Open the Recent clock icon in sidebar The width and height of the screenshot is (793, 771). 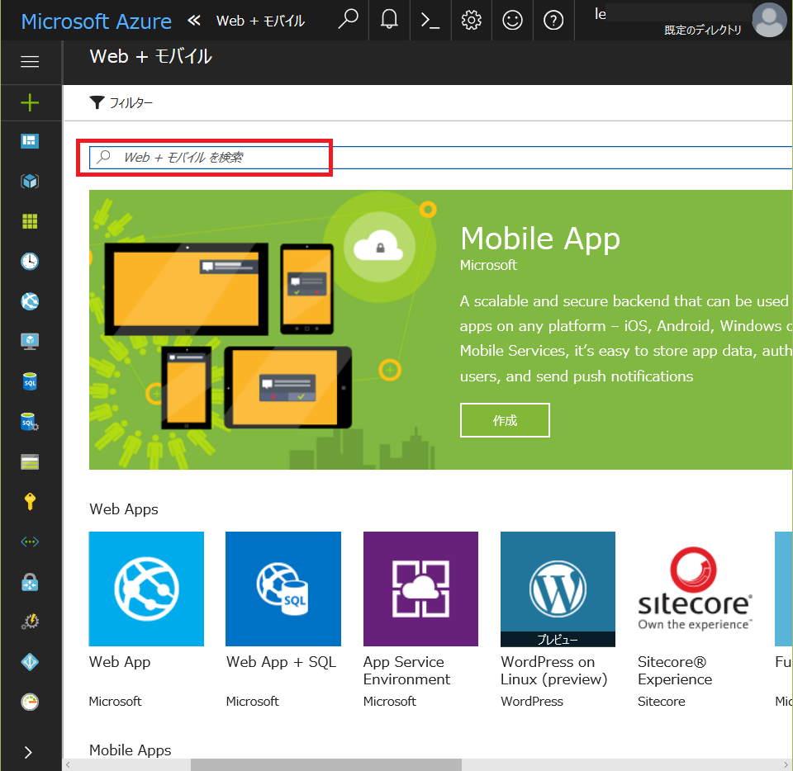coord(30,261)
